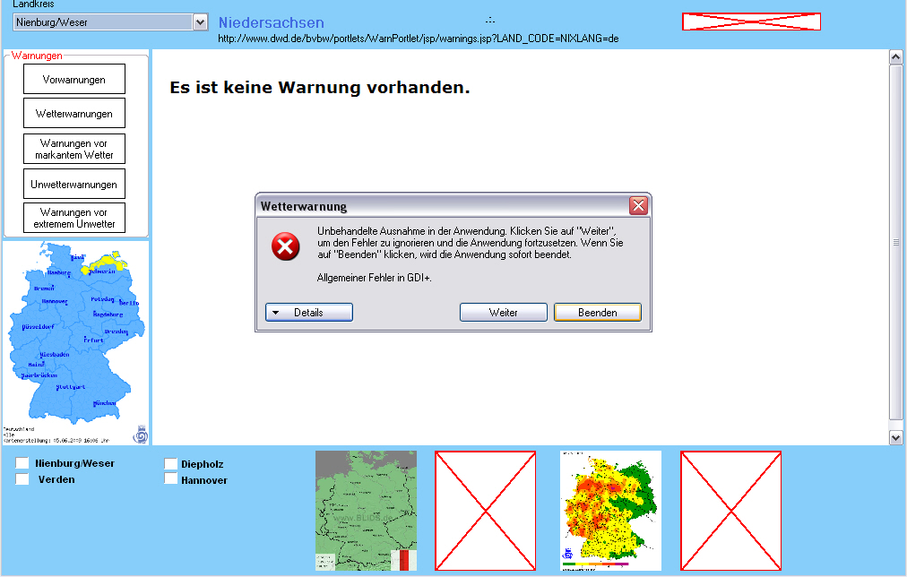Image resolution: width=907 pixels, height=577 pixels.
Task: Enable the Nienburg/Weser checkbox
Action: pos(22,464)
